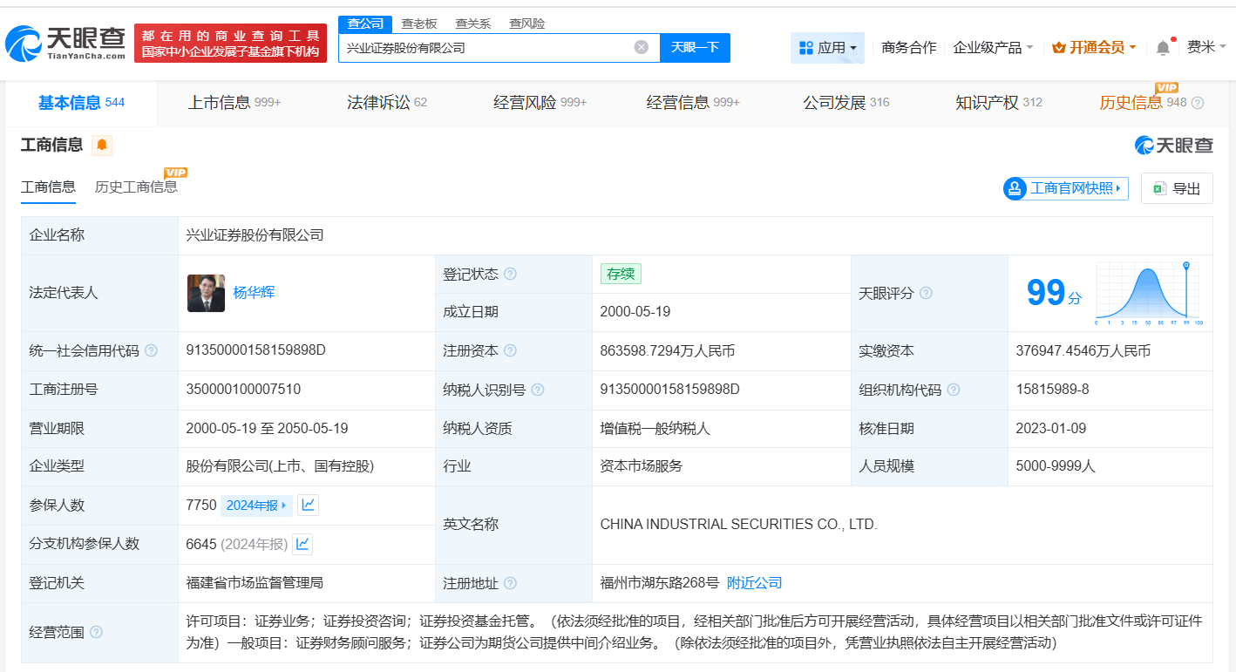Expand the 开通会员 dropdown
The width and height of the screenshot is (1236, 672).
(1093, 47)
